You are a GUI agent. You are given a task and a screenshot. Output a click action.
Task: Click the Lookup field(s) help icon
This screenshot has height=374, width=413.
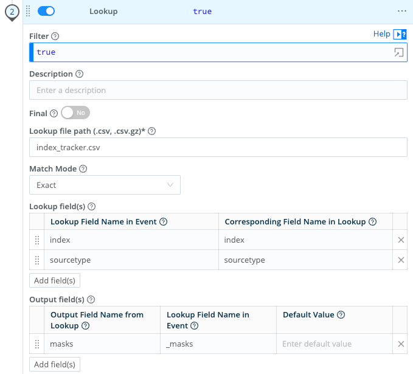[91, 207]
